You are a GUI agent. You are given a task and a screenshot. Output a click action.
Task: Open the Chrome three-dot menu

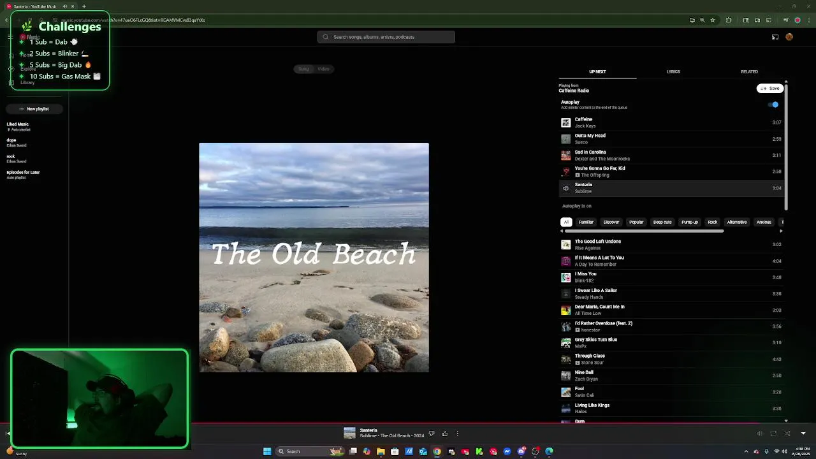[808, 20]
